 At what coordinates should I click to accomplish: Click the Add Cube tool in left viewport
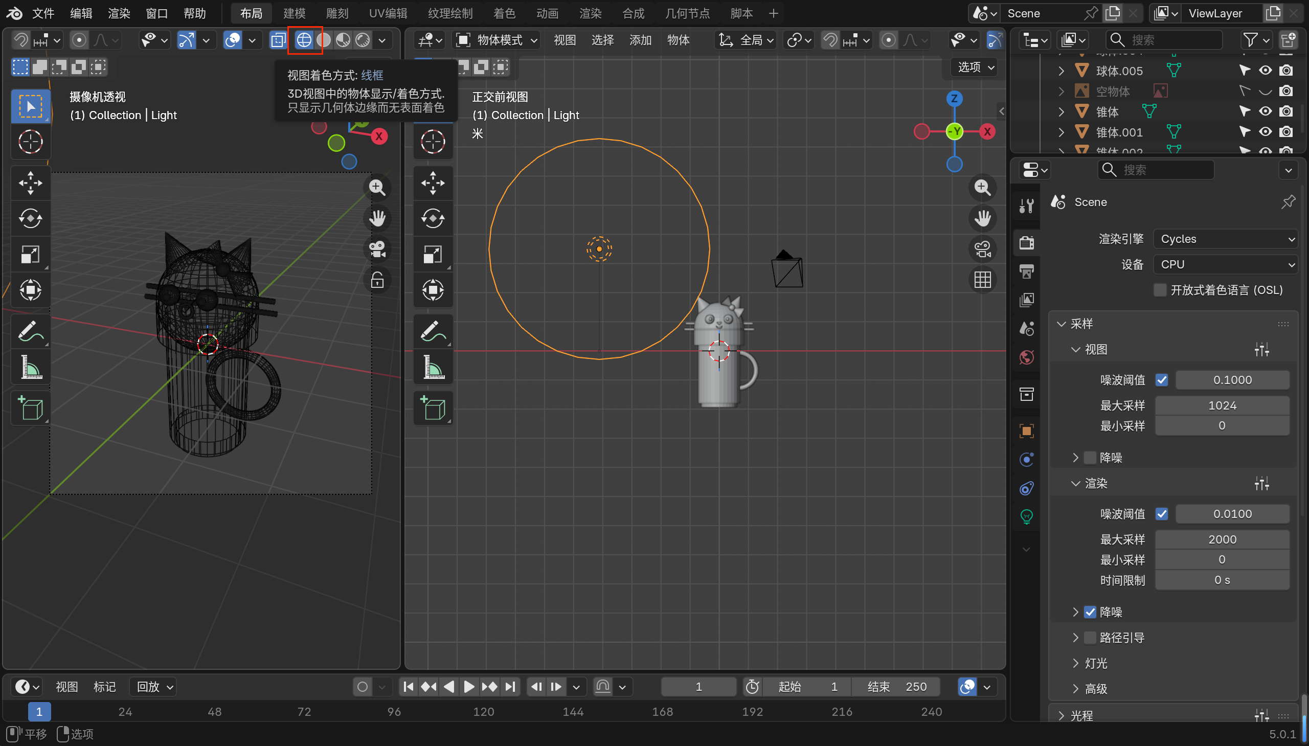pos(30,409)
